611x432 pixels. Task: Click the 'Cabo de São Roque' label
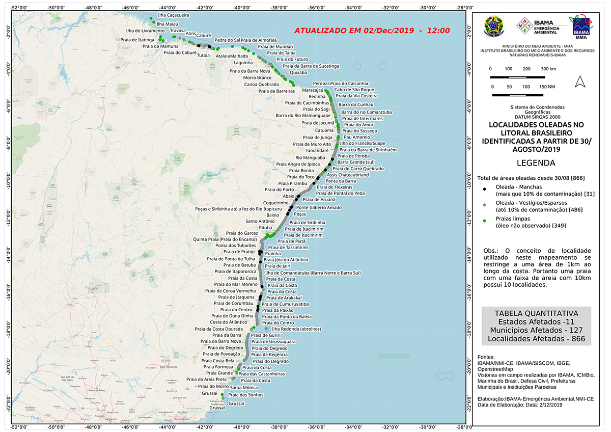point(354,90)
